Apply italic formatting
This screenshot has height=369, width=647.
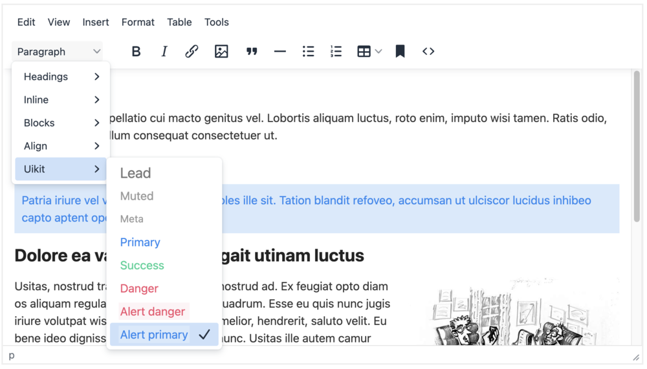[x=164, y=52]
